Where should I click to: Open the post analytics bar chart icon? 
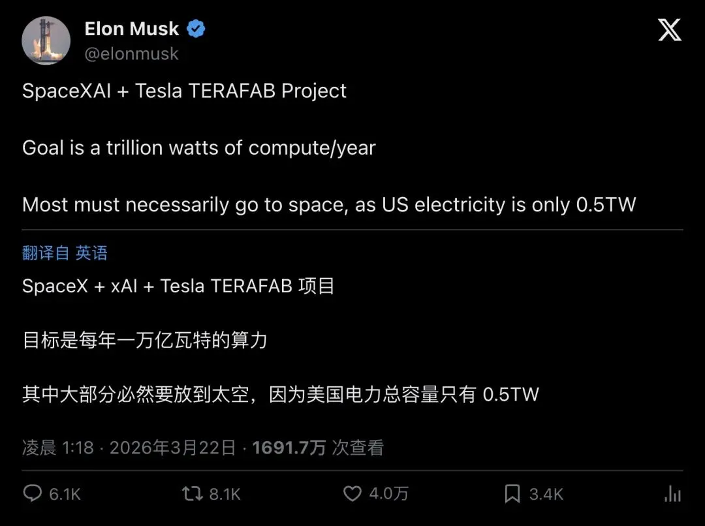click(672, 493)
